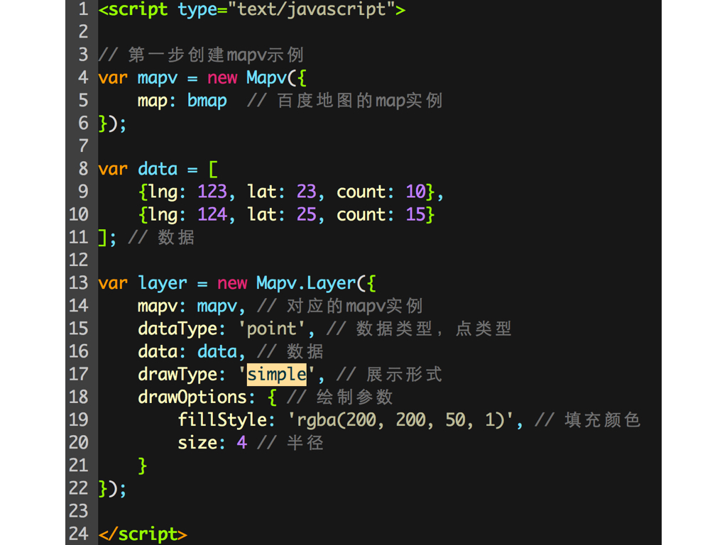Click line number 8 in the gutter
Screen dimensions: 727x545
[x=84, y=169]
